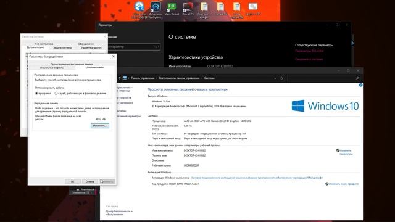
Task: Click 'Изменить параметры' link in System window
Action: (346, 152)
